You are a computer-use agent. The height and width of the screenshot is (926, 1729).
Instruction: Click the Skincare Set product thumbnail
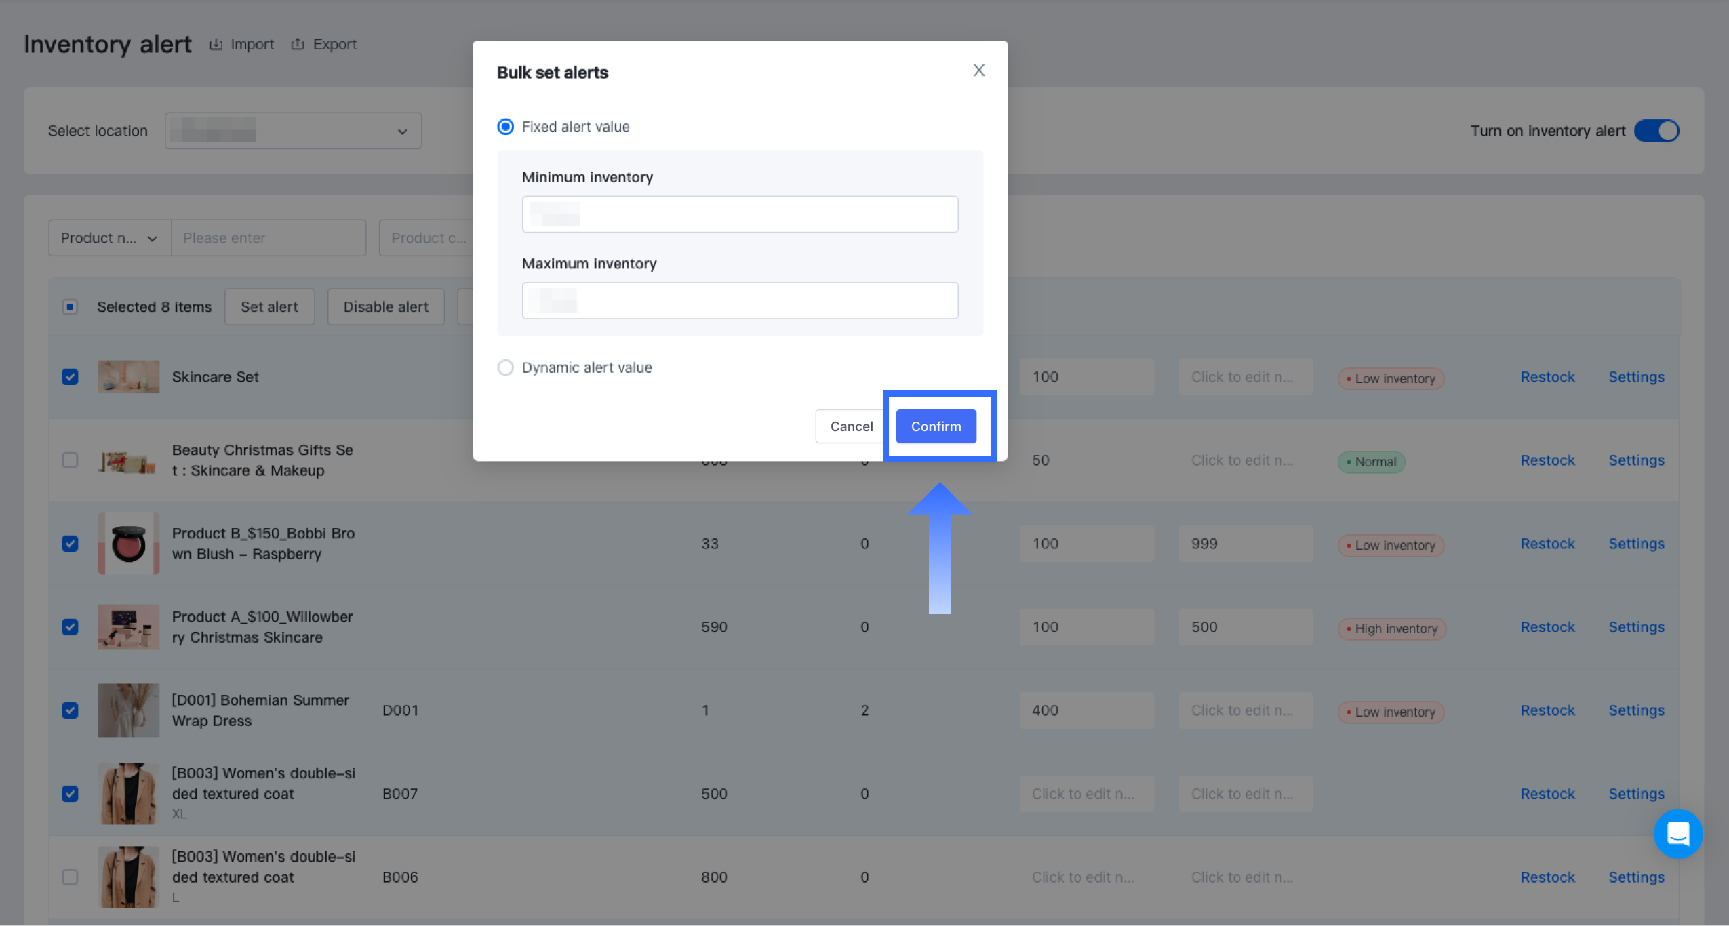(x=128, y=377)
